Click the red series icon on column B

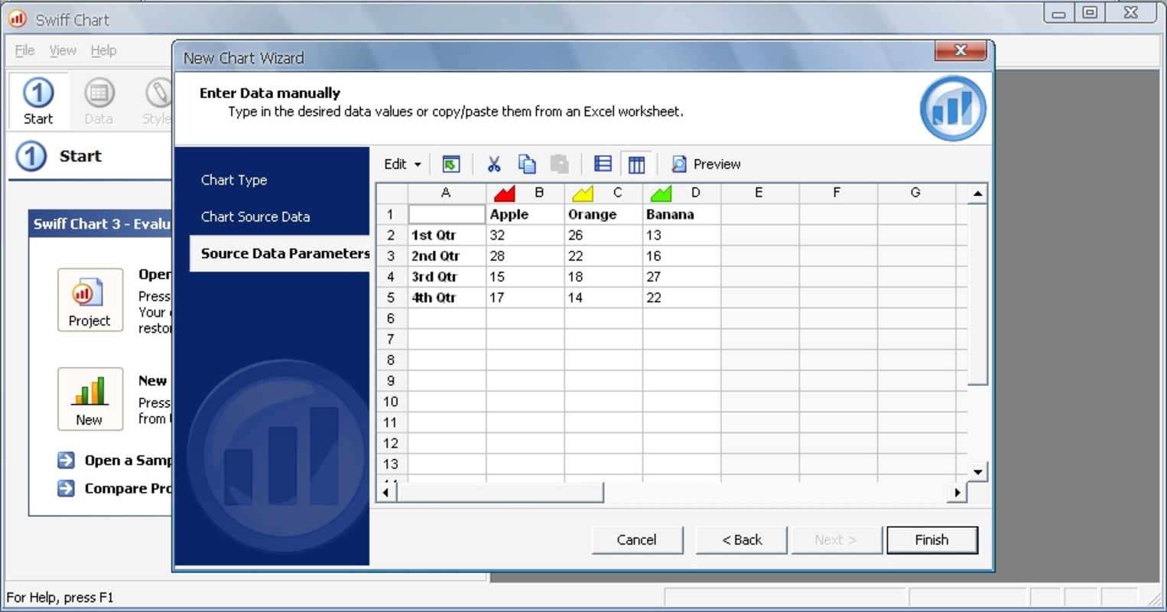tap(505, 193)
